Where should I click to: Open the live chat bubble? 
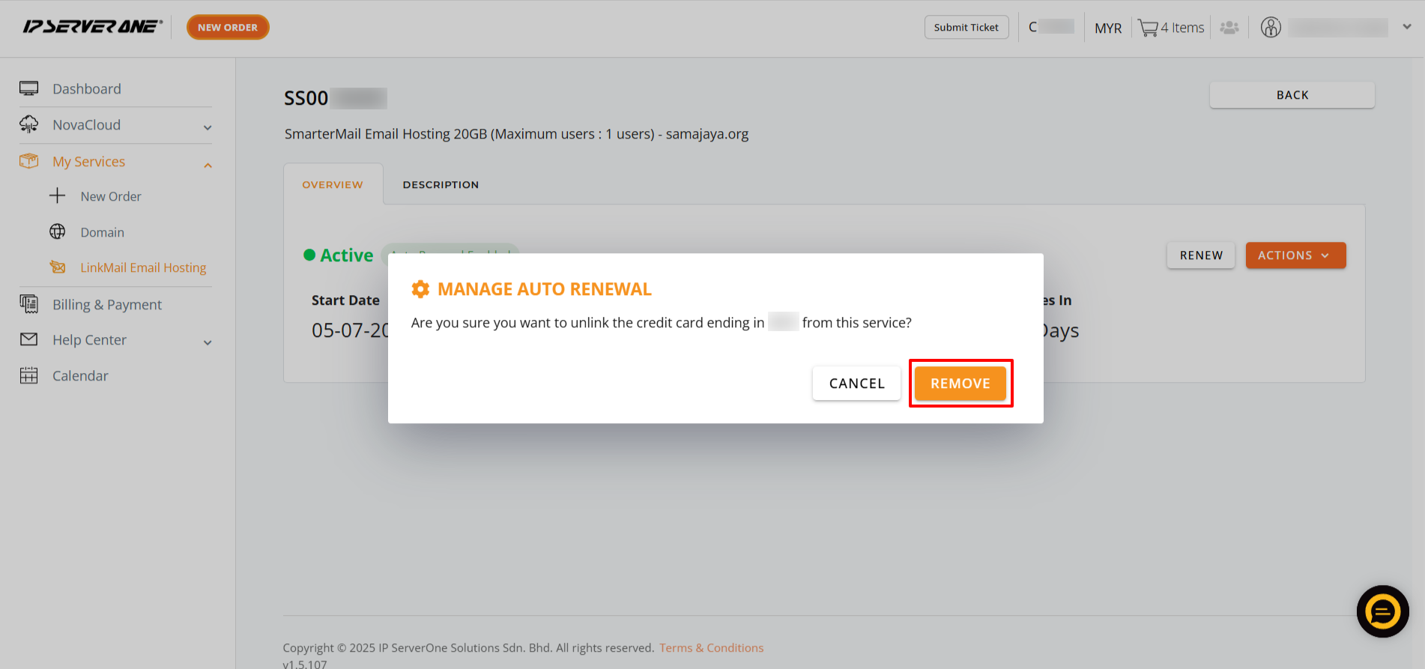[x=1382, y=611]
